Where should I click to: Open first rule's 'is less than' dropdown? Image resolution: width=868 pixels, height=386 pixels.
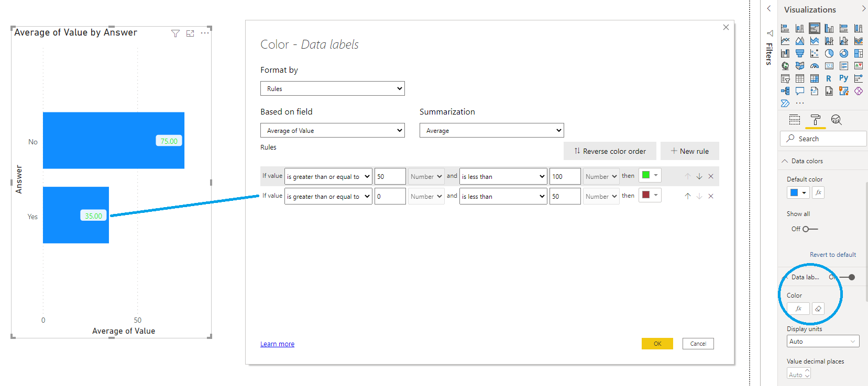503,177
